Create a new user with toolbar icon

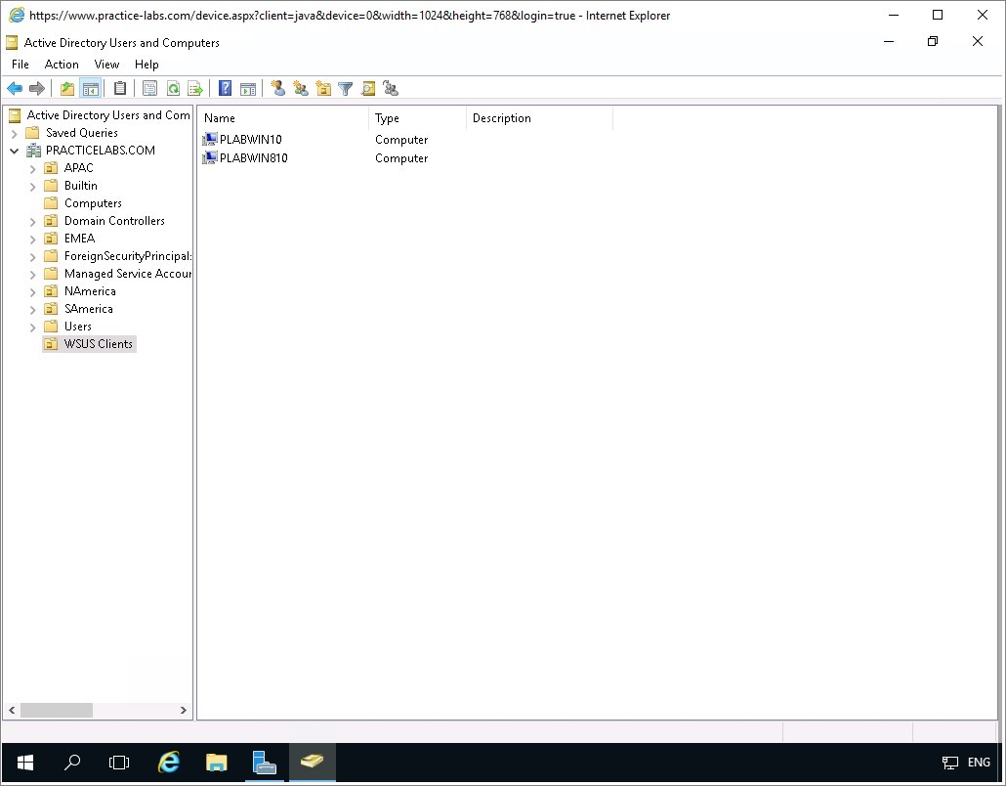pyautogui.click(x=278, y=89)
